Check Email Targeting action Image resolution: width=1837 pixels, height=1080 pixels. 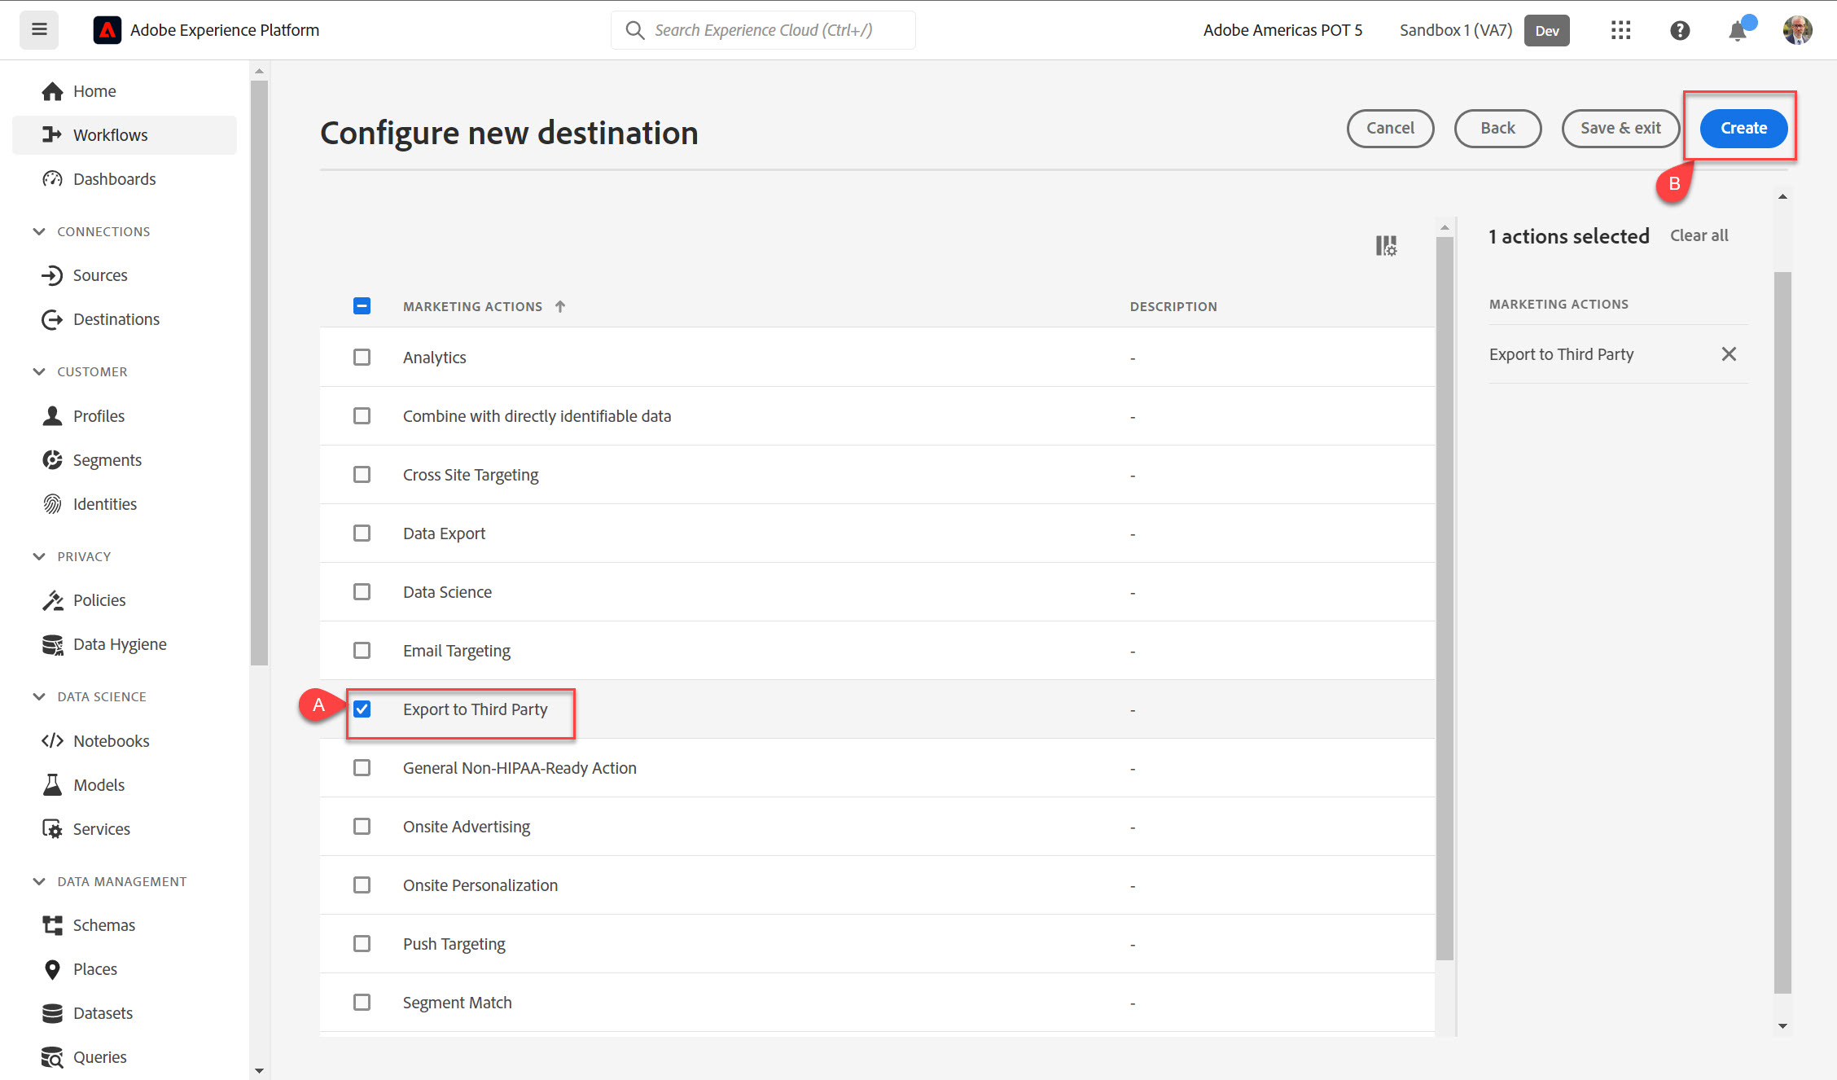[362, 651]
